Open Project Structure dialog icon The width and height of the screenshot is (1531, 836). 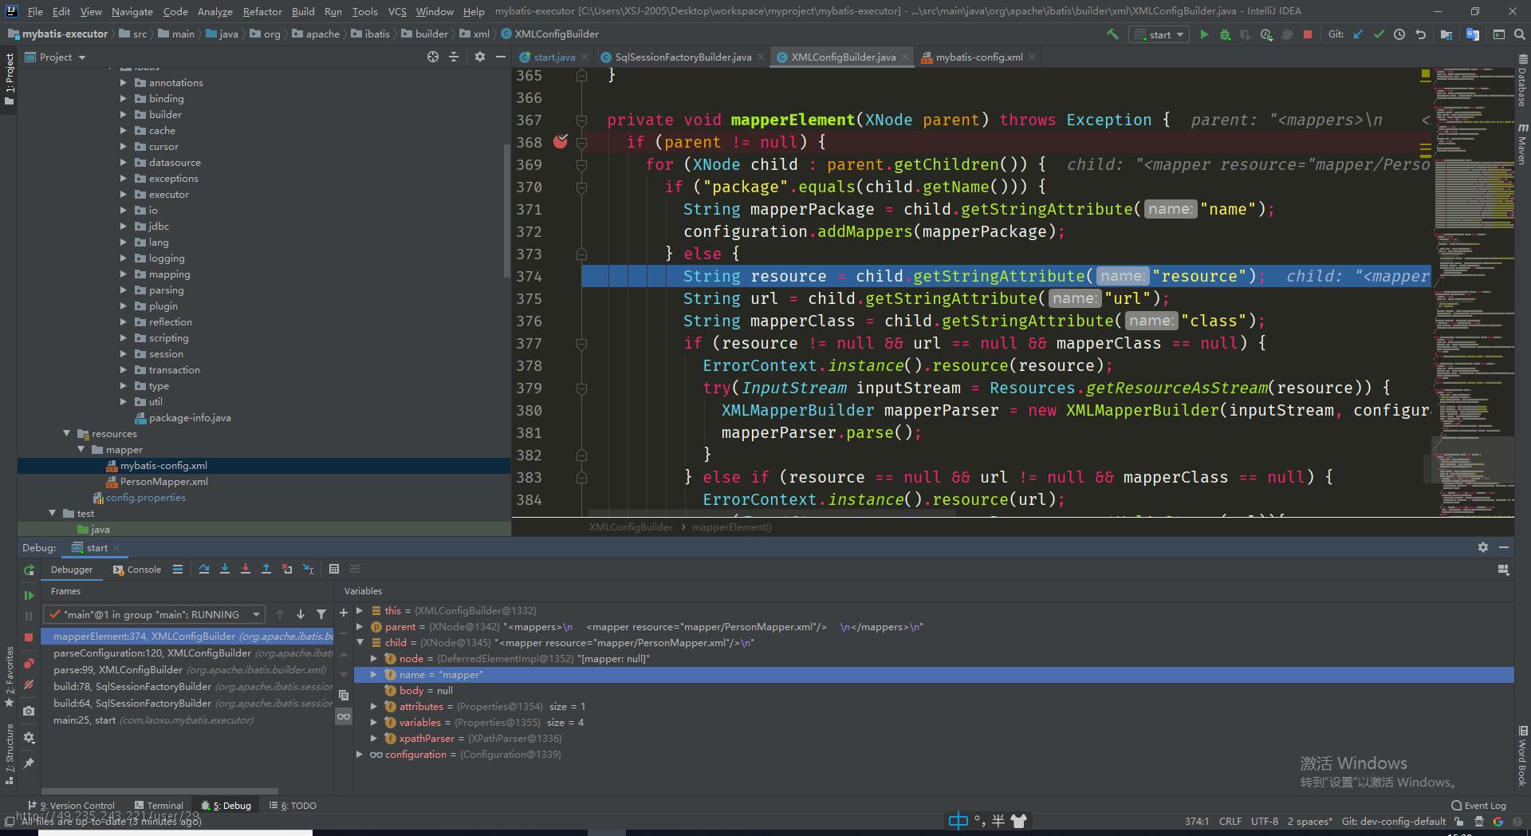[x=1446, y=34]
